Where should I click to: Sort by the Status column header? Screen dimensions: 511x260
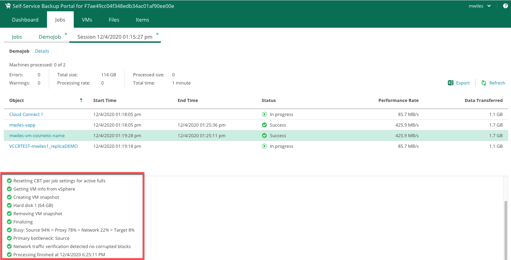click(269, 100)
